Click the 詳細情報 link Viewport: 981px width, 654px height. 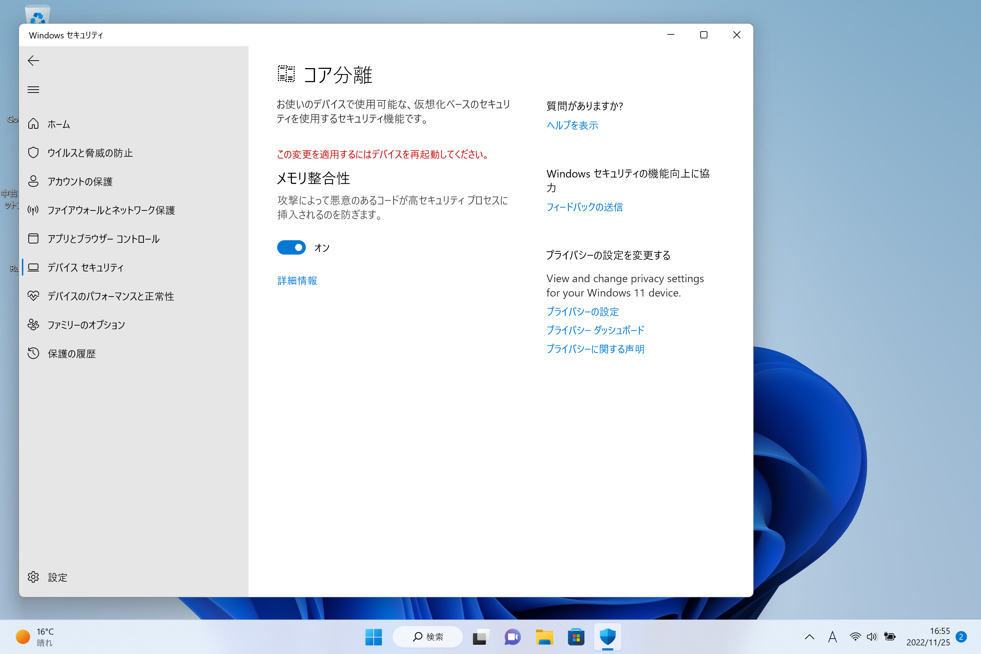coord(297,281)
